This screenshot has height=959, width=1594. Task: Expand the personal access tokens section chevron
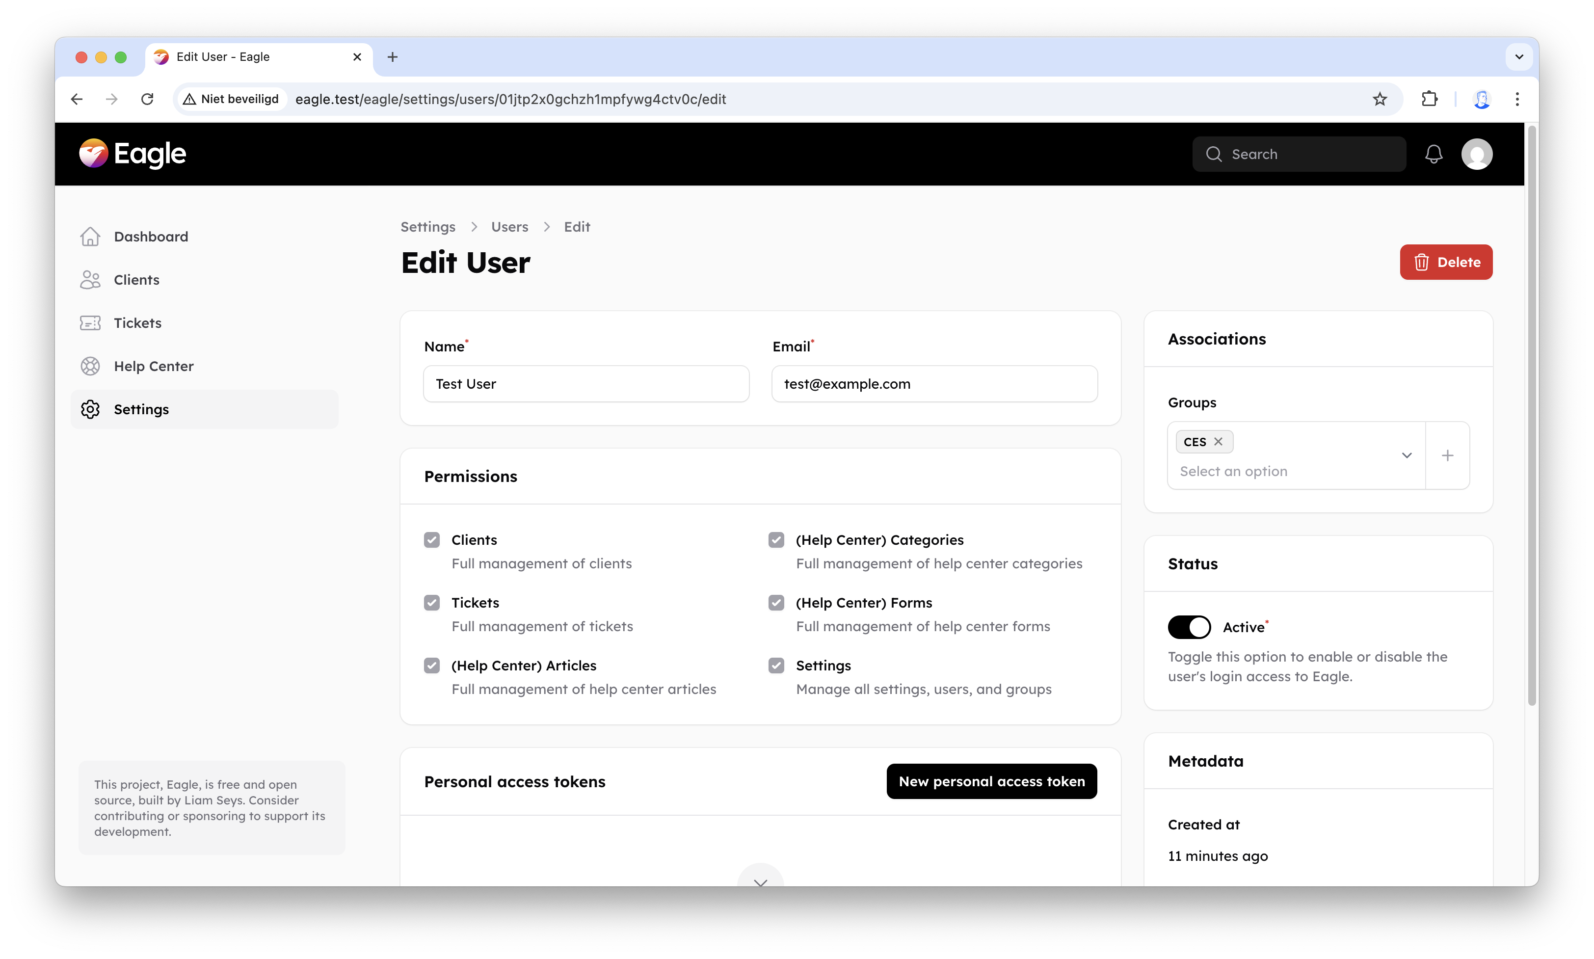[761, 881]
